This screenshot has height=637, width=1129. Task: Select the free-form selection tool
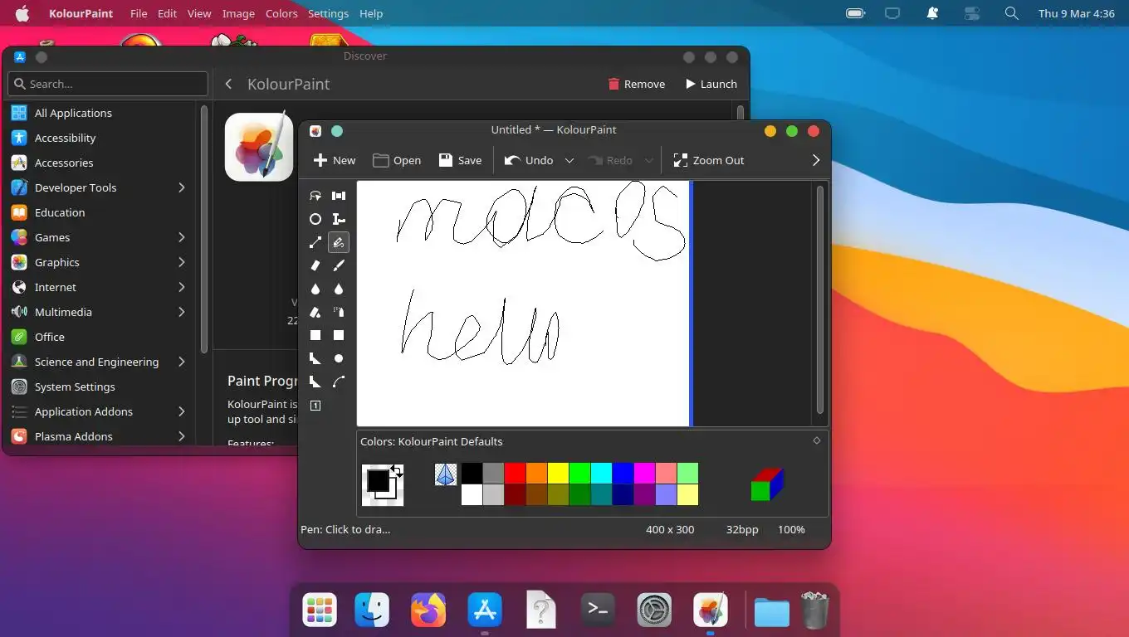(315, 196)
